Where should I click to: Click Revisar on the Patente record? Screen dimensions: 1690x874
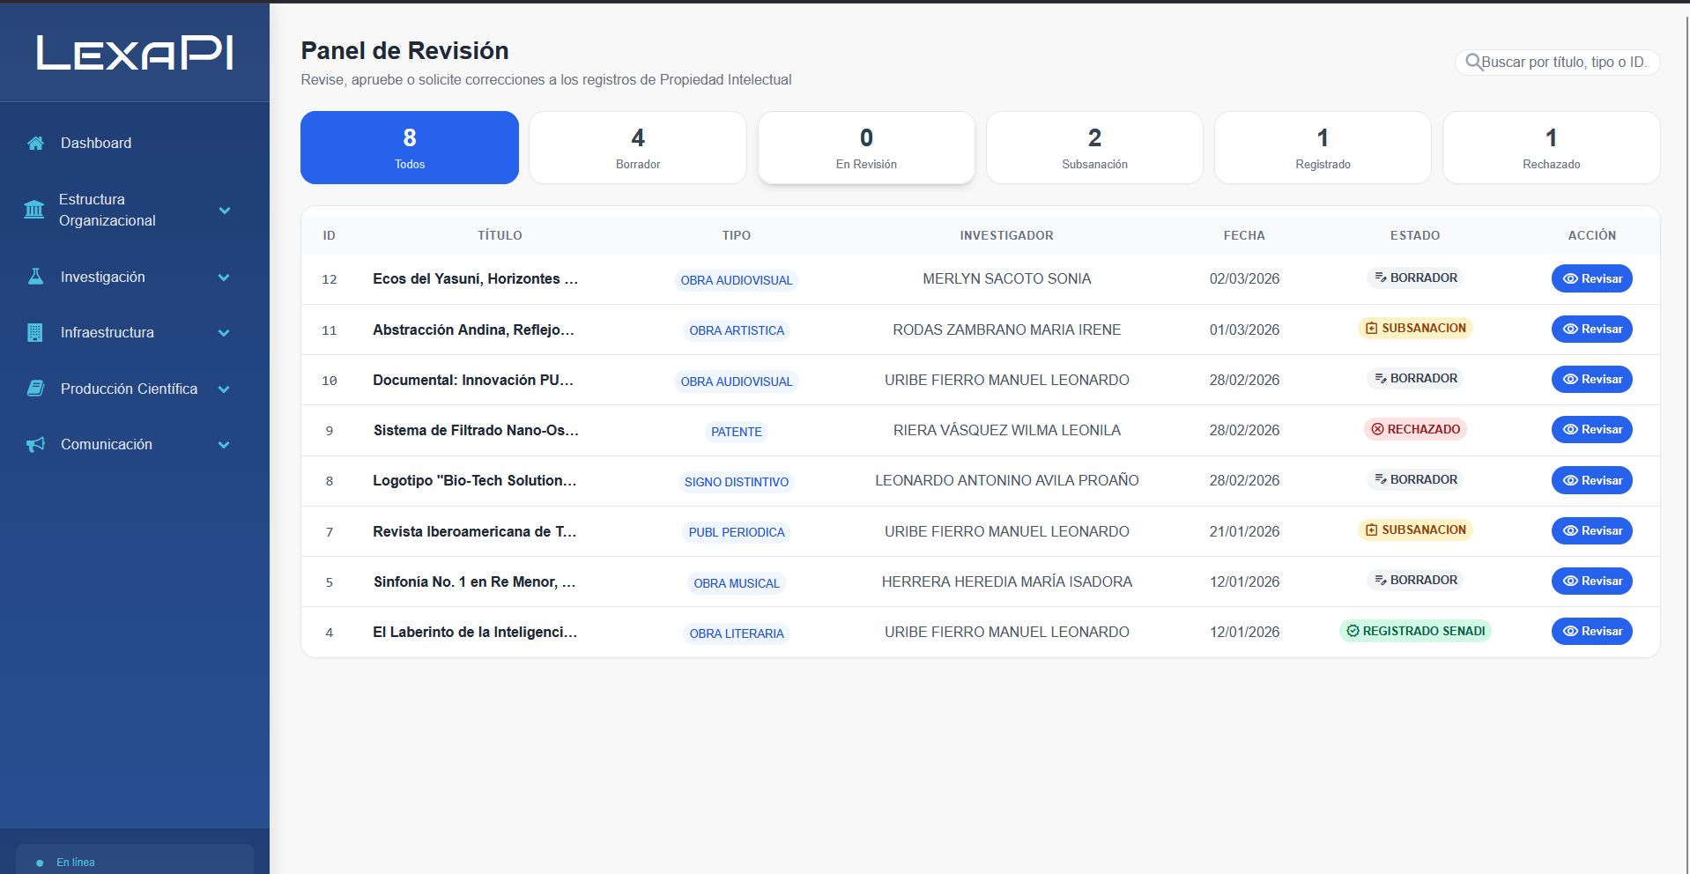point(1591,430)
